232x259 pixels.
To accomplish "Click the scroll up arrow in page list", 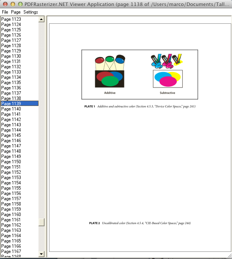I will coord(41,19).
